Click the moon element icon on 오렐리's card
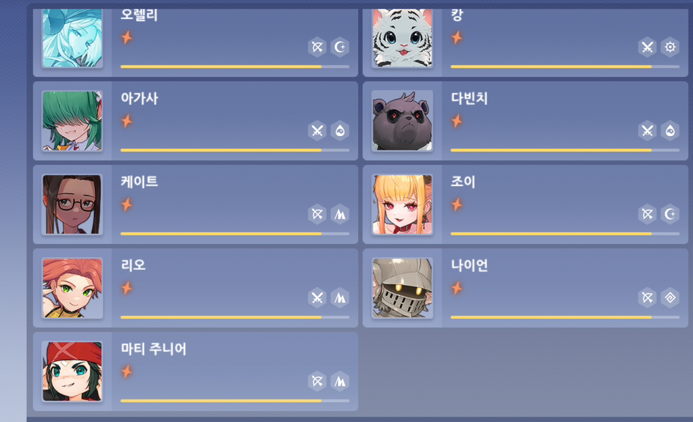The height and width of the screenshot is (422, 693). coord(340,47)
